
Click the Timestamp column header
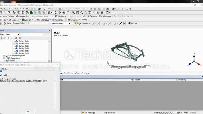182,80
